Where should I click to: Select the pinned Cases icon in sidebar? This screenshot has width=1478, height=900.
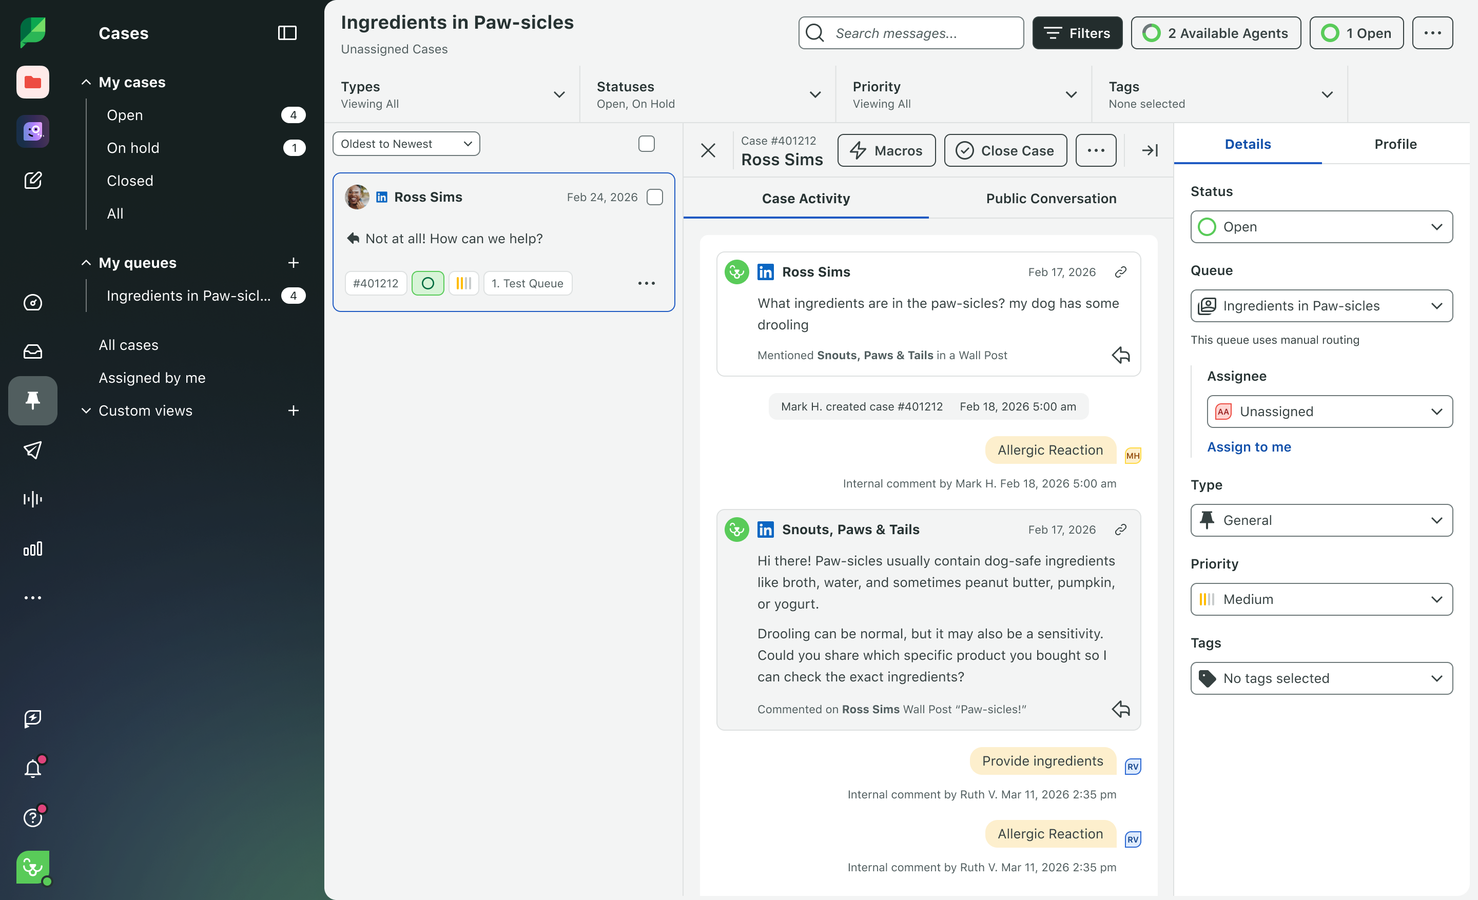[x=33, y=401]
